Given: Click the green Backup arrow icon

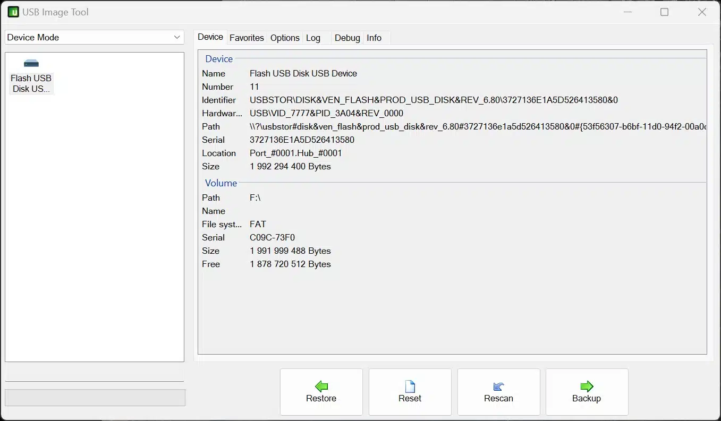Looking at the screenshot, I should click(587, 386).
